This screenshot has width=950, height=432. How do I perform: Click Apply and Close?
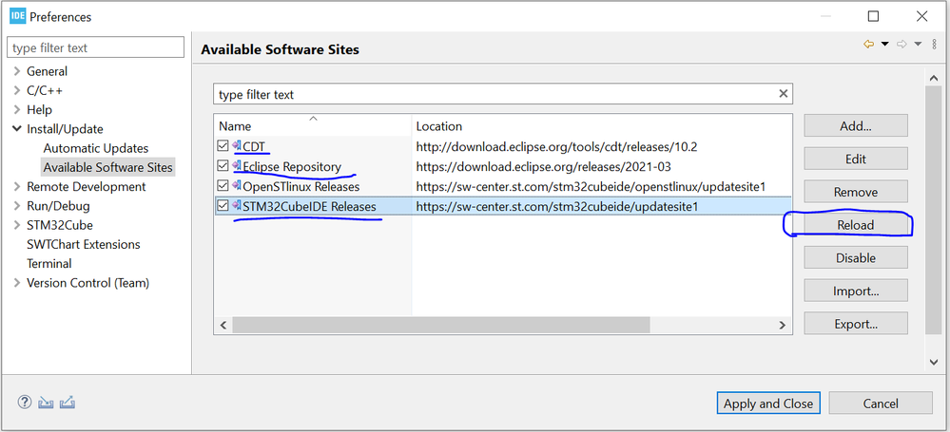tap(768, 404)
